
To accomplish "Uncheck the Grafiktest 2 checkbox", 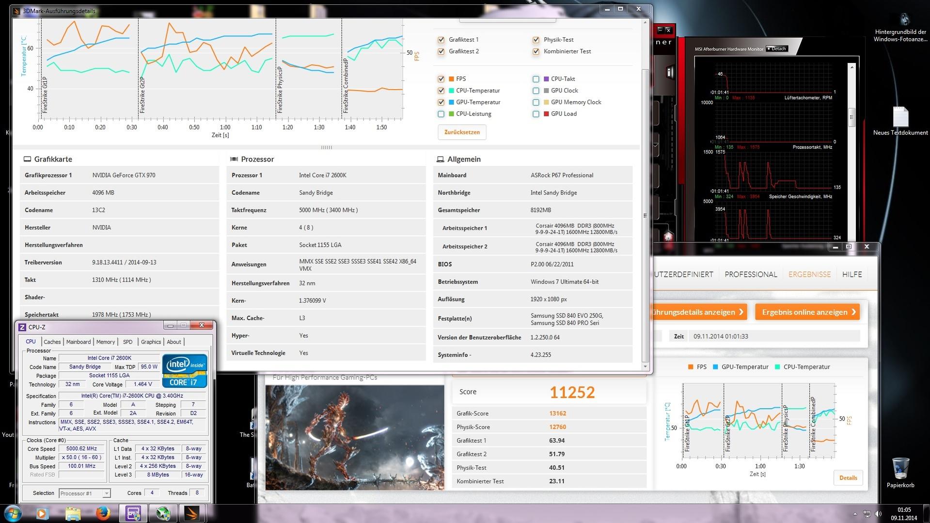I will (x=441, y=51).
